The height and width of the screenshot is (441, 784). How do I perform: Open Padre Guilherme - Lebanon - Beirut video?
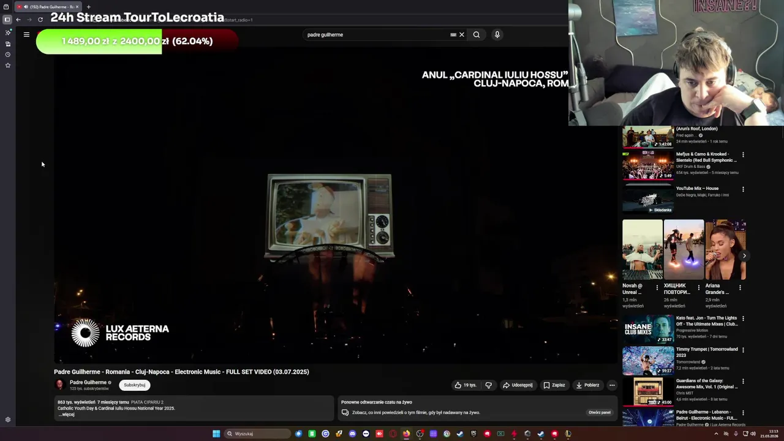point(648,418)
